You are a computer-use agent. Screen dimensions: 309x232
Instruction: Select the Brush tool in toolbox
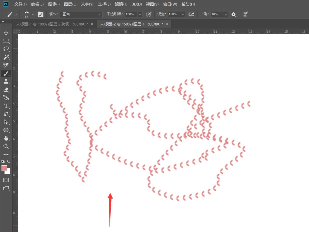click(x=6, y=73)
